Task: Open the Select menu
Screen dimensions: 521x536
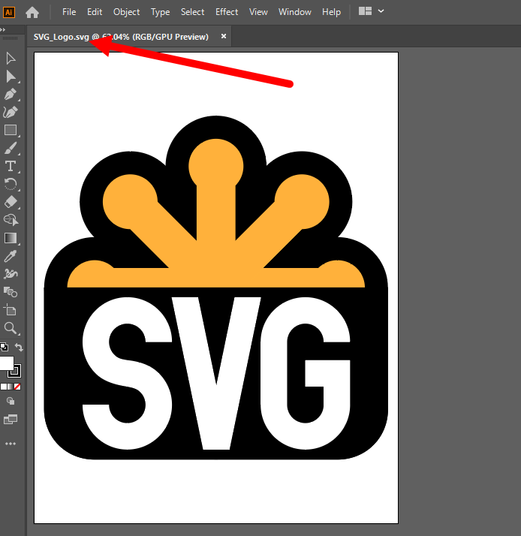Action: 192,12
